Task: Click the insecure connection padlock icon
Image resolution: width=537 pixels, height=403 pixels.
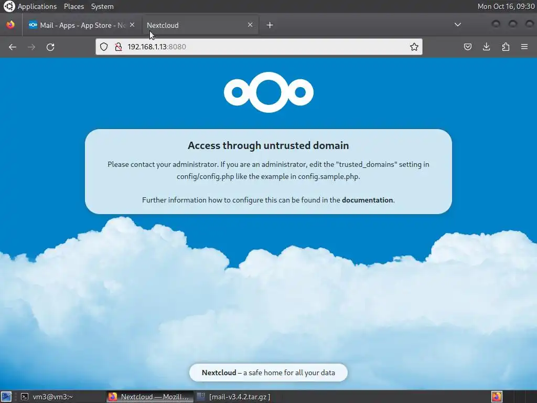Action: click(x=119, y=47)
